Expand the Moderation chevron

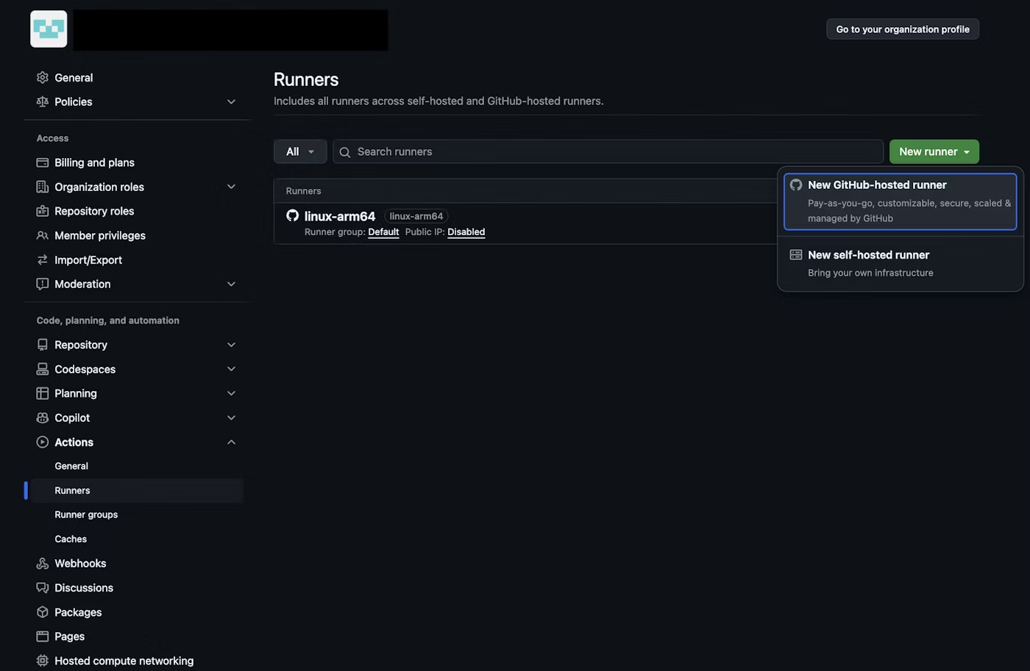231,284
